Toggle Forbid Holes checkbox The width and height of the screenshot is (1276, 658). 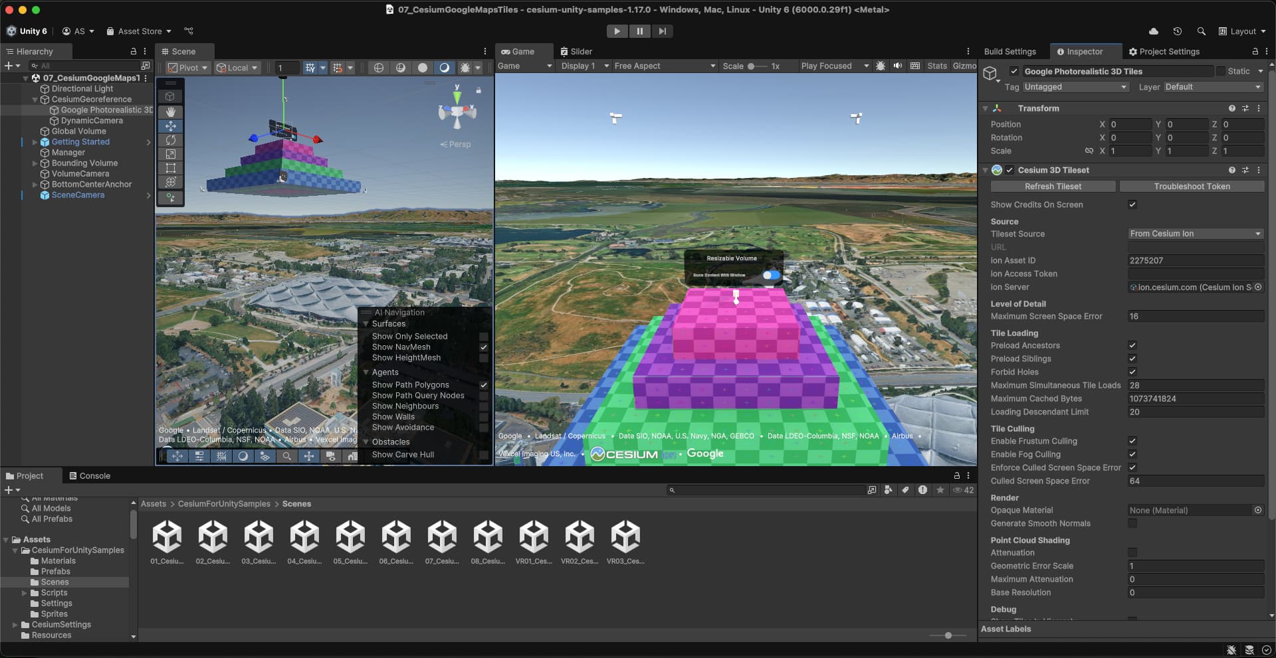(1132, 372)
